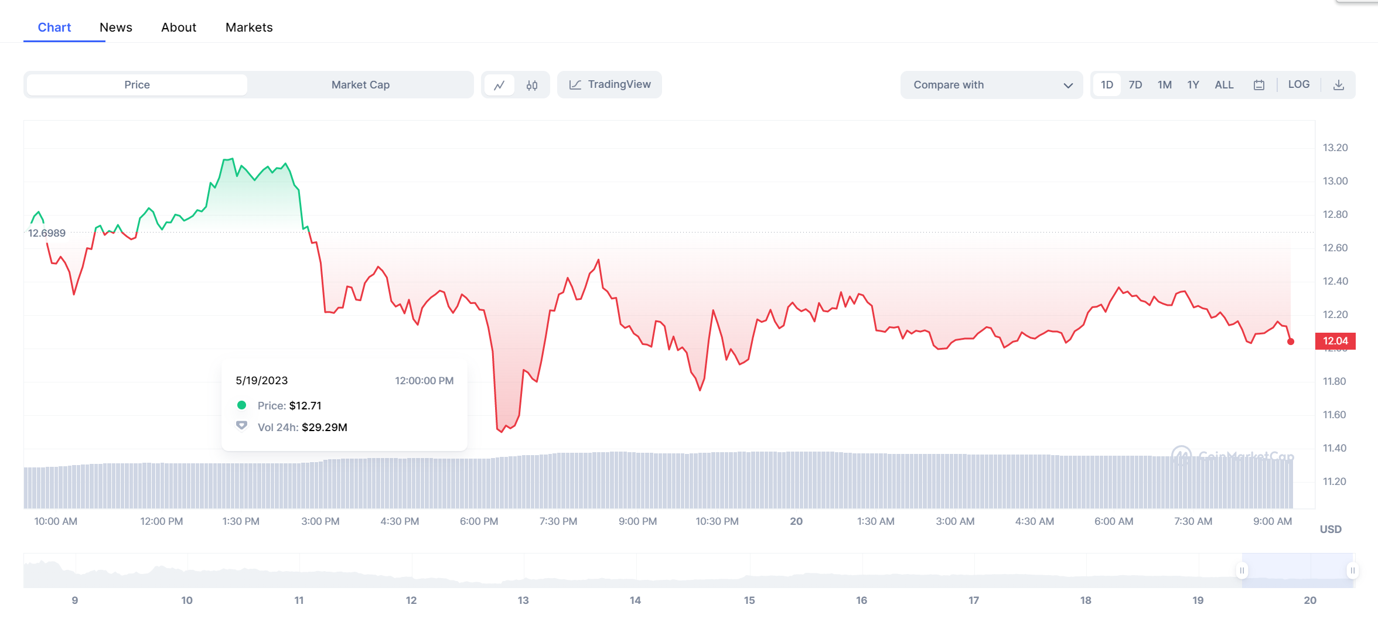Open the Markets tab
The width and height of the screenshot is (1378, 632).
249,28
